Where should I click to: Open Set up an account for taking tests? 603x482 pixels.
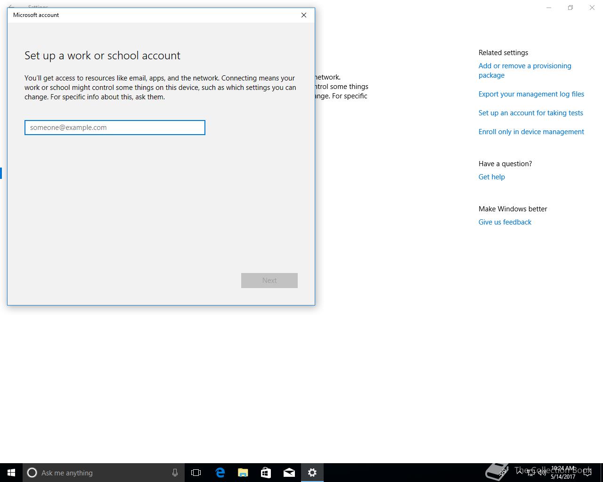[x=531, y=113]
